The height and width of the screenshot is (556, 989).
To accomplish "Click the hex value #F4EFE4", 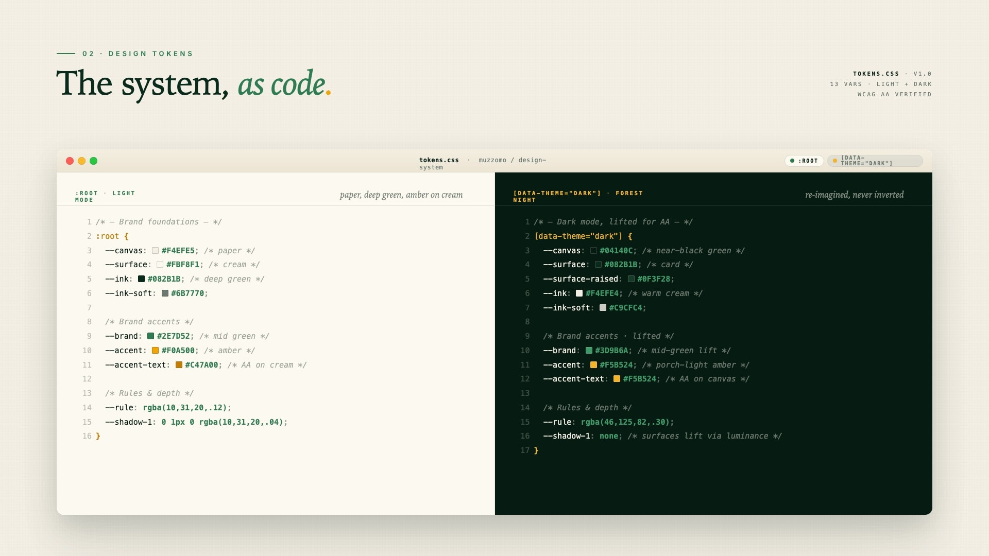I will click(x=602, y=293).
